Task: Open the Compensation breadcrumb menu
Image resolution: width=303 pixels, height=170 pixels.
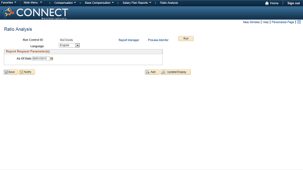Action: (x=65, y=3)
